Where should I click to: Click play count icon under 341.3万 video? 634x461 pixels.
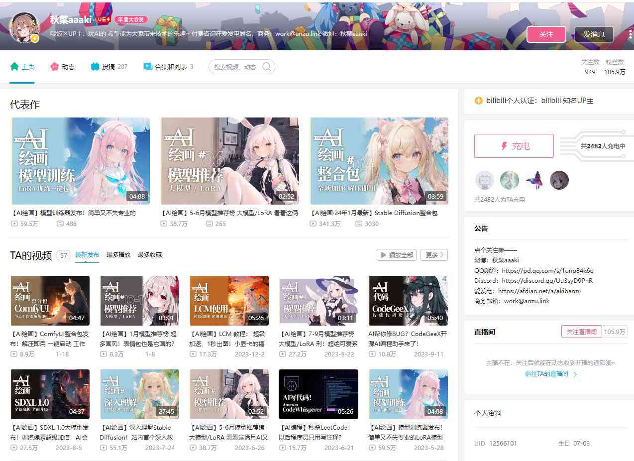pyautogui.click(x=313, y=224)
